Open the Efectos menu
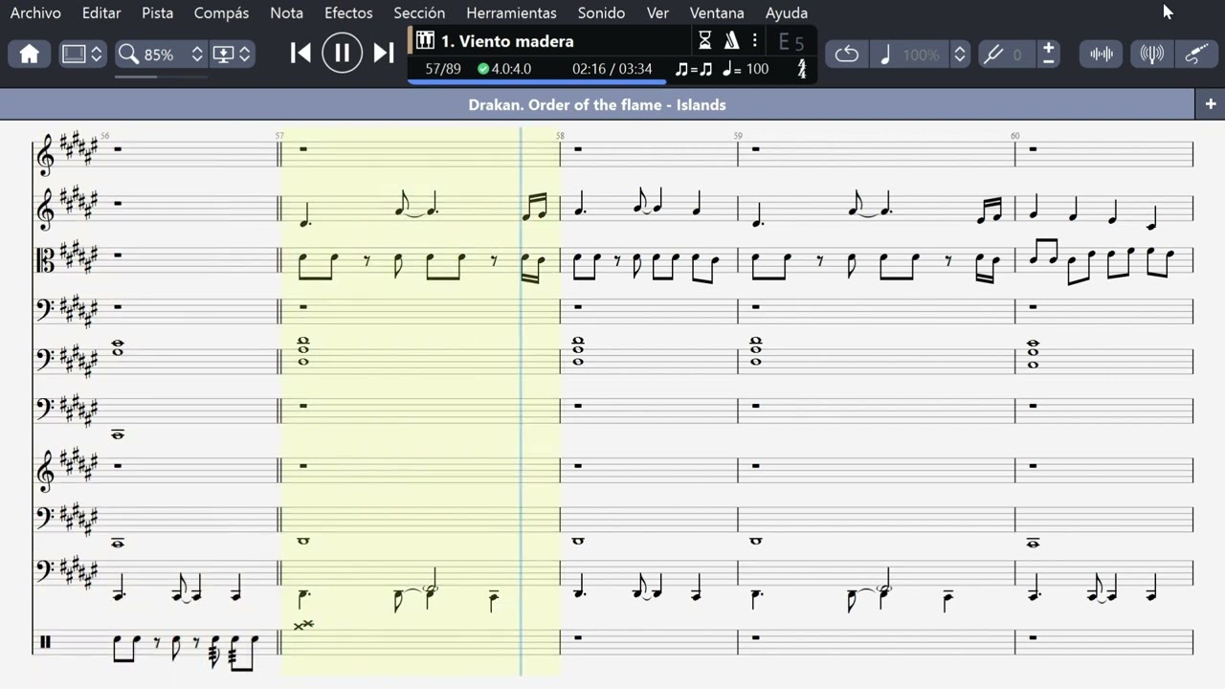 348,12
